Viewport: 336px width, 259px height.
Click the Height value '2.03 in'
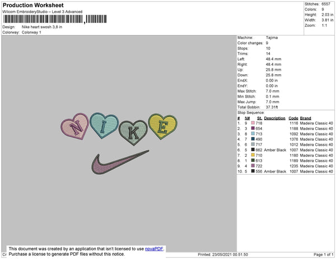tap(328, 15)
